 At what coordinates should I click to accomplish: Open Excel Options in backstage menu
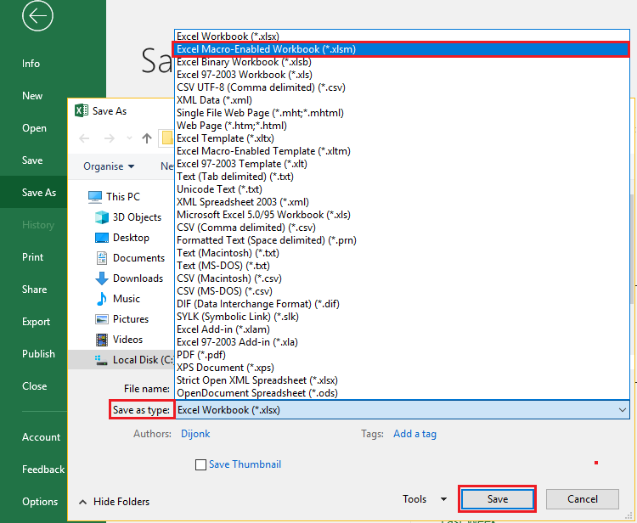tap(40, 502)
